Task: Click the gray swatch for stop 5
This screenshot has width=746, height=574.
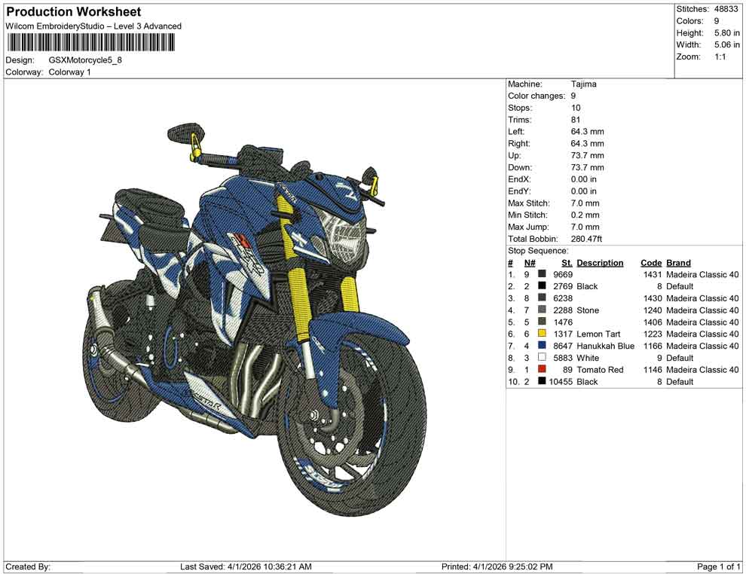Action: [544, 322]
